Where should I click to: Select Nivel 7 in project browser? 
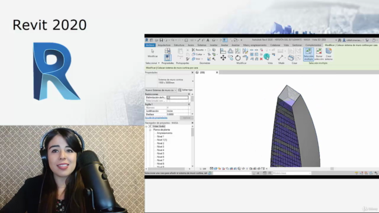[160, 160]
